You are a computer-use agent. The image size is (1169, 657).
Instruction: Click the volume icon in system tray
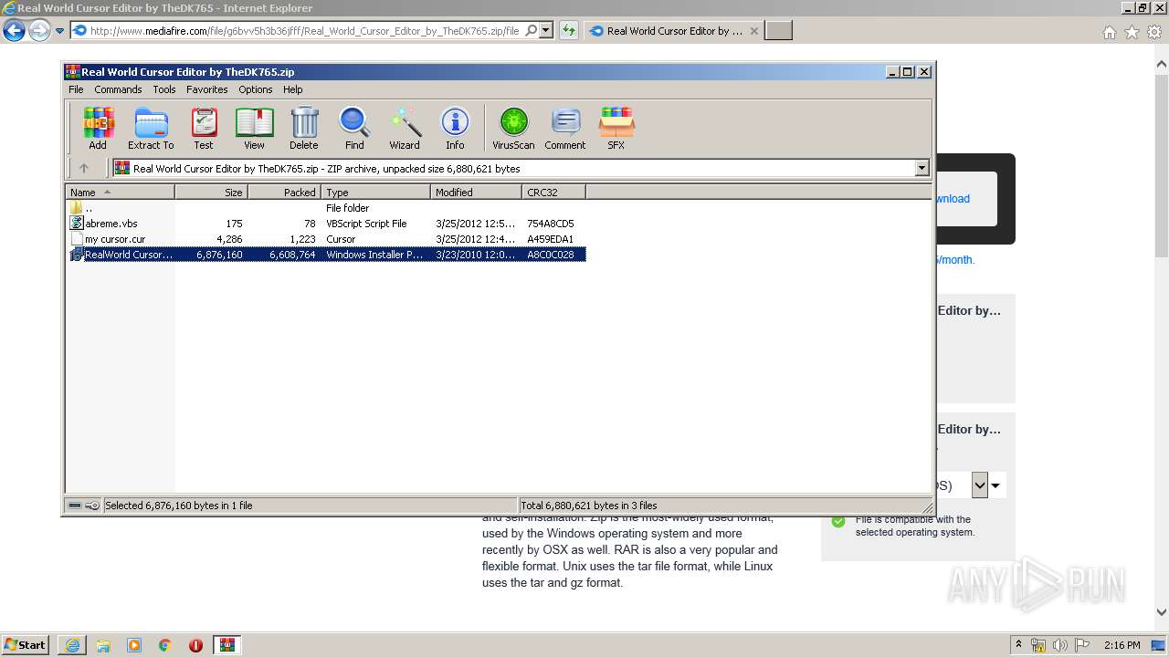pos(1059,645)
